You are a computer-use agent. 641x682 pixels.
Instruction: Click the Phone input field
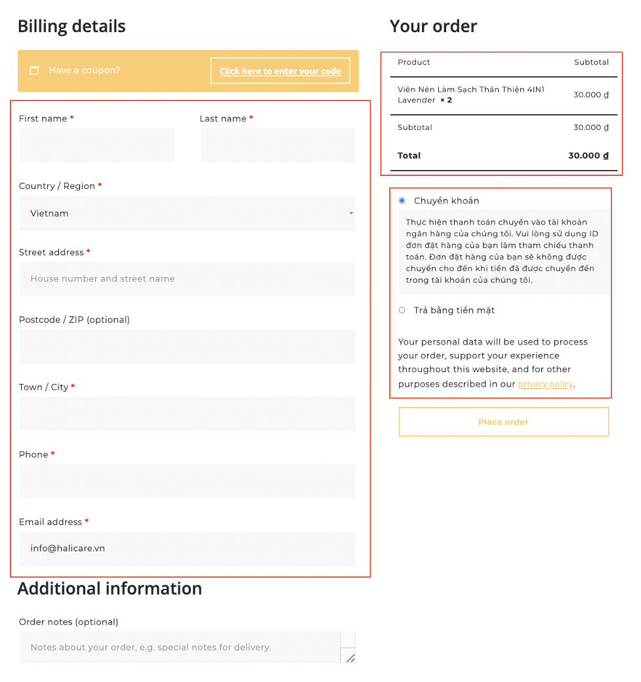187,481
